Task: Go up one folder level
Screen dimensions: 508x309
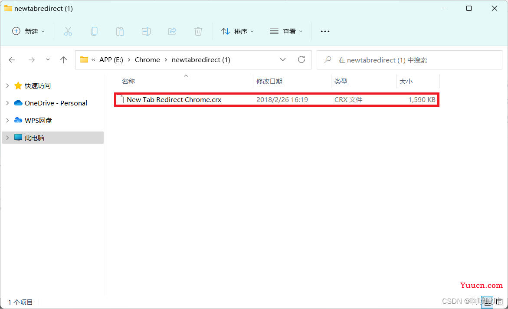Action: (x=63, y=60)
